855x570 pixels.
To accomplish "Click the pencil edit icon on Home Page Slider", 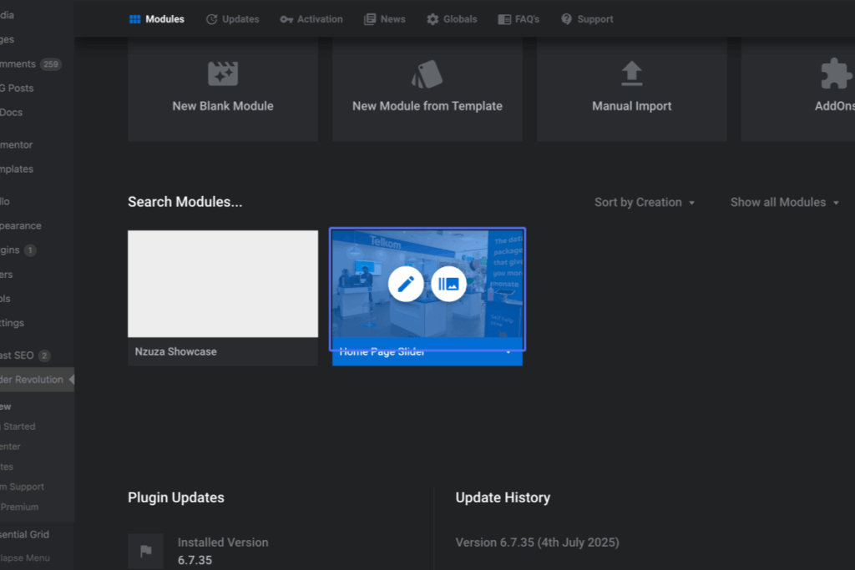I will click(406, 284).
